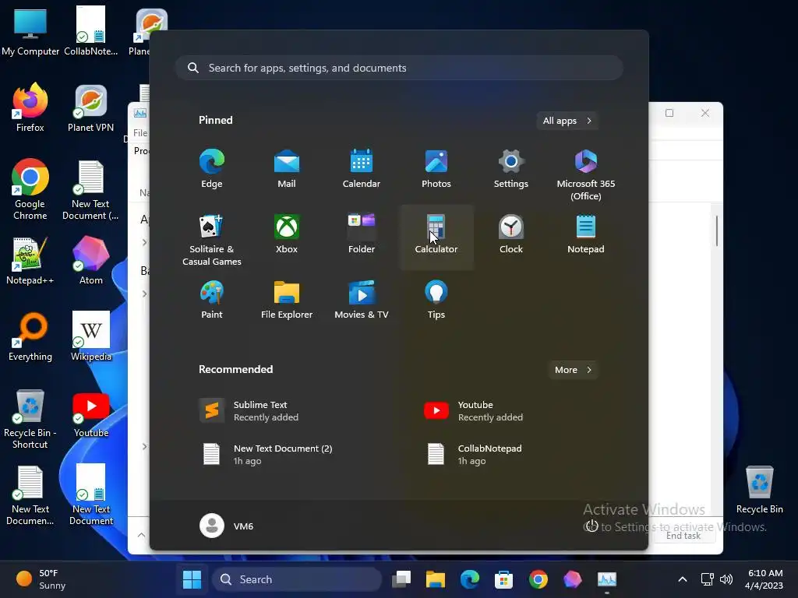This screenshot has width=798, height=598.
Task: Open Google Chrome on taskbar
Action: point(538,579)
